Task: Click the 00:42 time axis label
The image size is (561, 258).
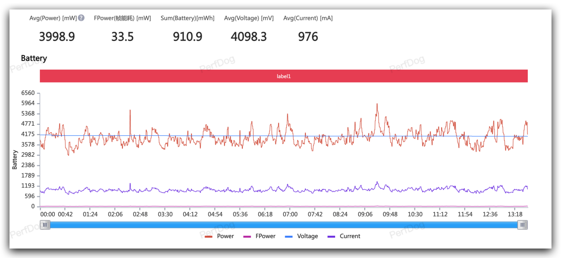Action: [65, 214]
